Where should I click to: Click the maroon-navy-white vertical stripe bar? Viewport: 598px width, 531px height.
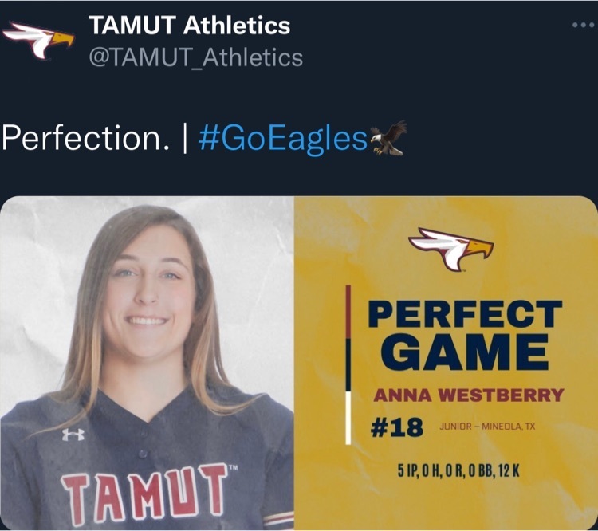click(x=348, y=364)
